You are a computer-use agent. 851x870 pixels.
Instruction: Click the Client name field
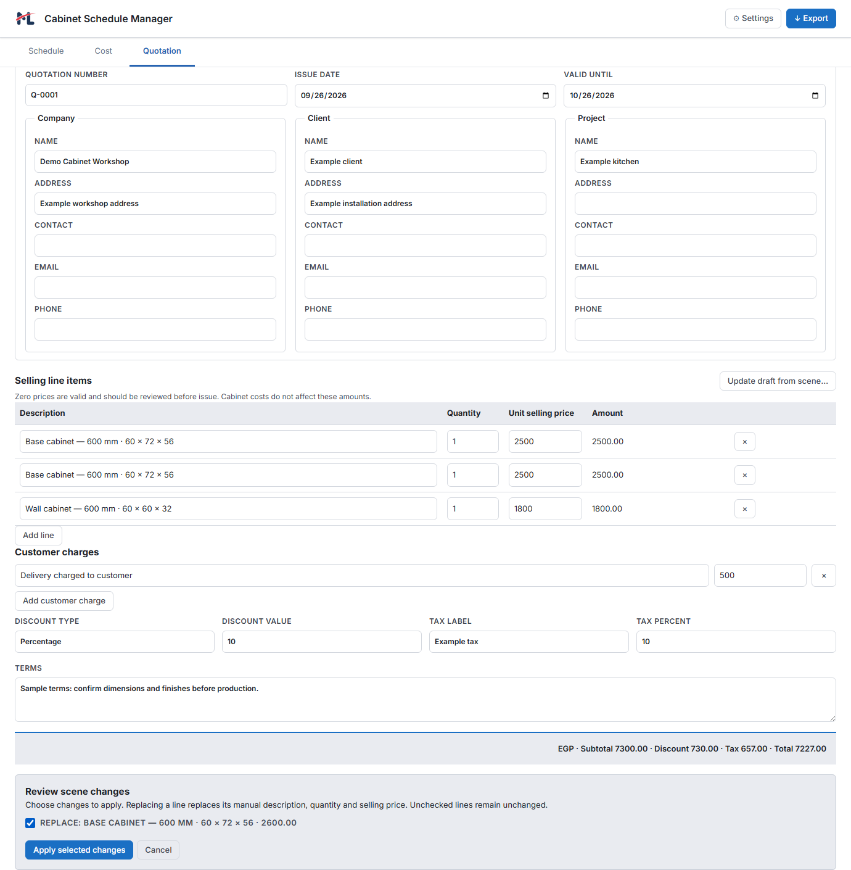[x=425, y=162]
